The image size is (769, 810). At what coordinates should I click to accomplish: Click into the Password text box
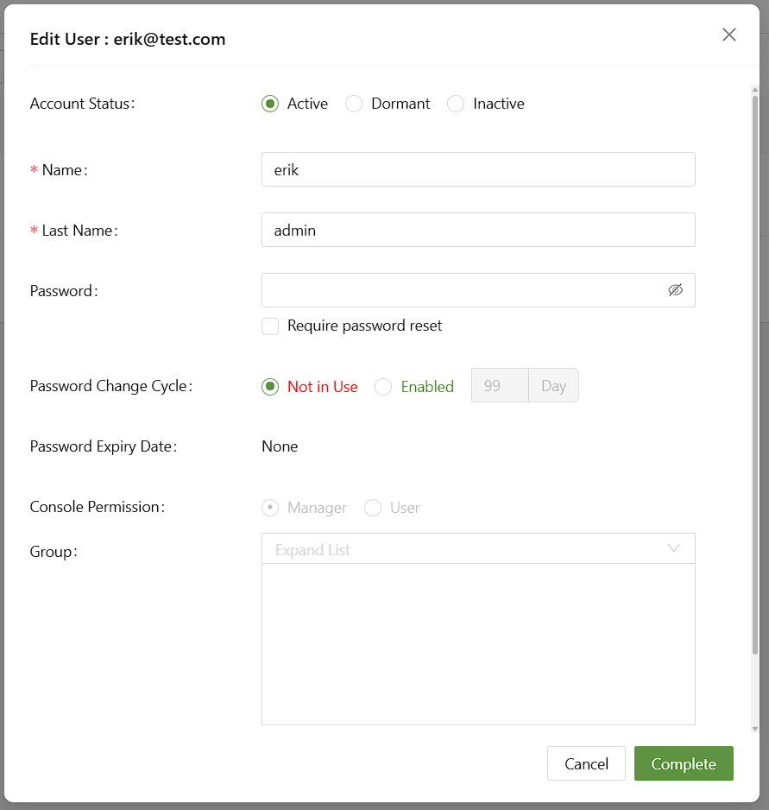[x=462, y=290]
